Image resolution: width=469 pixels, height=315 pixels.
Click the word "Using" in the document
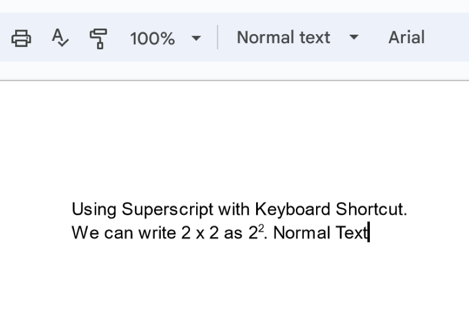point(94,210)
